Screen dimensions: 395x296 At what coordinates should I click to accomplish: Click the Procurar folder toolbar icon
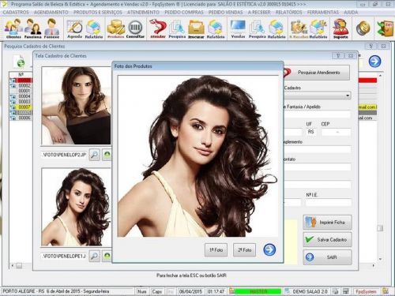pyautogui.click(x=196, y=28)
